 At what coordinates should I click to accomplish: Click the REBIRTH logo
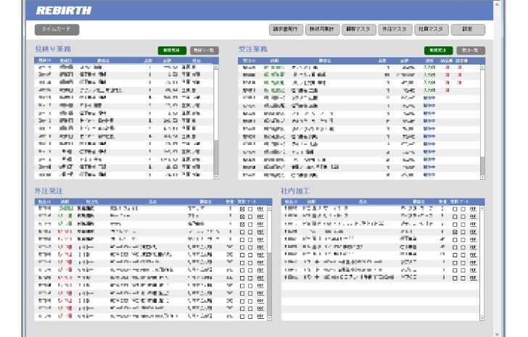[64, 11]
